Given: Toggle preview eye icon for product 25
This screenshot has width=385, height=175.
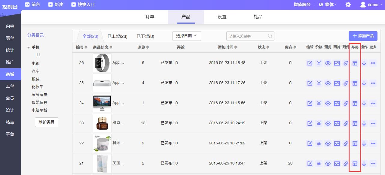Looking at the screenshot, I should pyautogui.click(x=328, y=83).
